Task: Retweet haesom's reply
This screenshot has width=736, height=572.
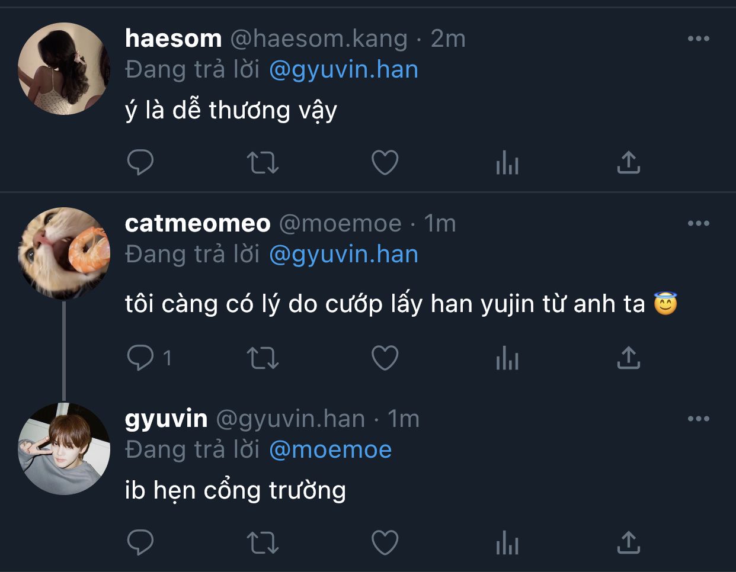Action: click(263, 162)
